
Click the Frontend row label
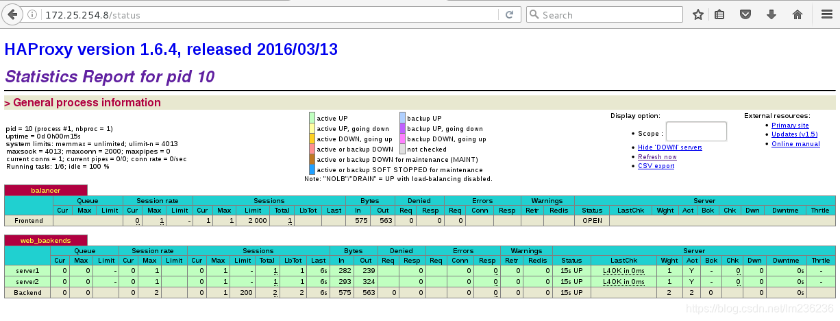click(x=29, y=221)
